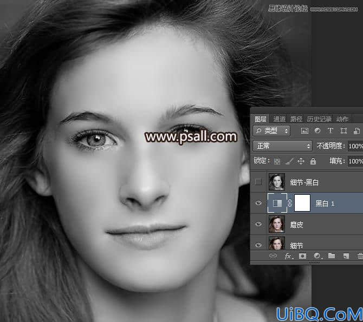Select the layer named 细节
Image resolution: width=363 pixels, height=322 pixels.
coord(296,246)
